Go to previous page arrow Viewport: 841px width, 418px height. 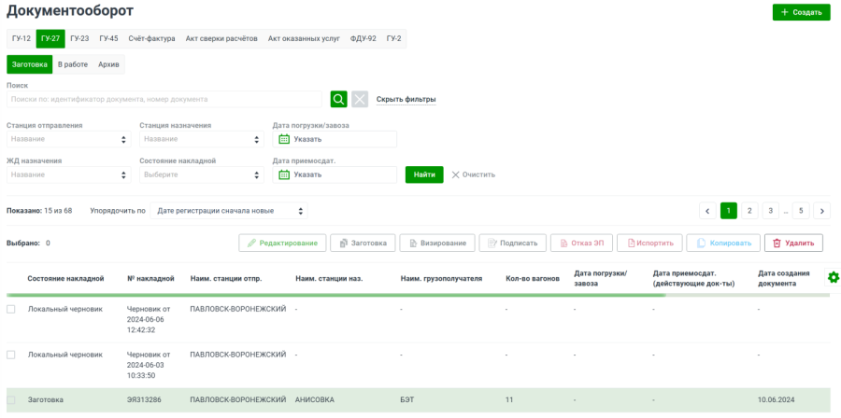point(707,211)
